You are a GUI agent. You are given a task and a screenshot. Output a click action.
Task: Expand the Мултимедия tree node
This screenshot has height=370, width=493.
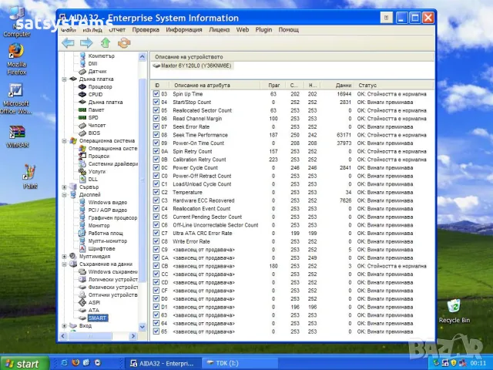coord(65,256)
